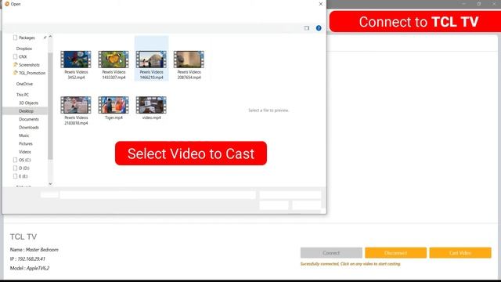Click the Open dialog app icon

pos(7,4)
